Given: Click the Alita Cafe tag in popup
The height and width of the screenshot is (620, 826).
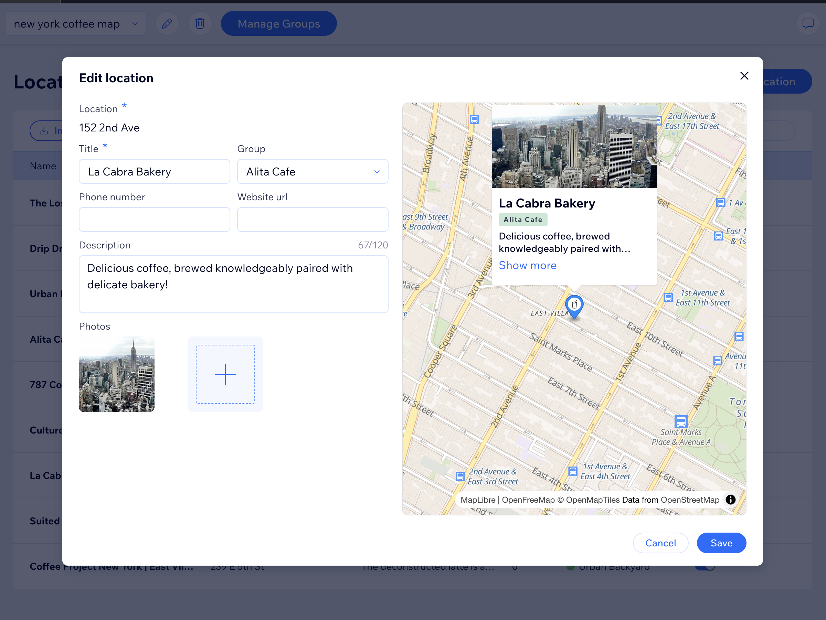Looking at the screenshot, I should click(x=523, y=220).
